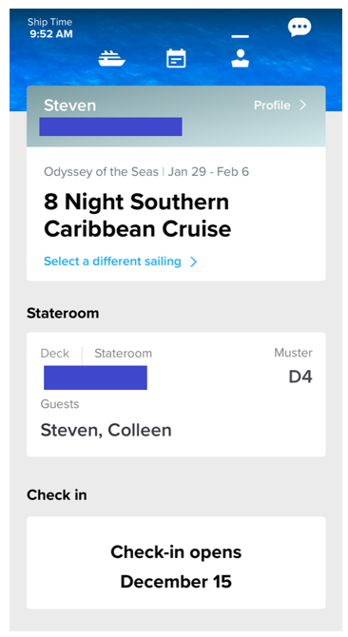Screen dimensions: 348x637
Task: Tap the Jan 29 - Feb 6 dates
Action: point(208,172)
